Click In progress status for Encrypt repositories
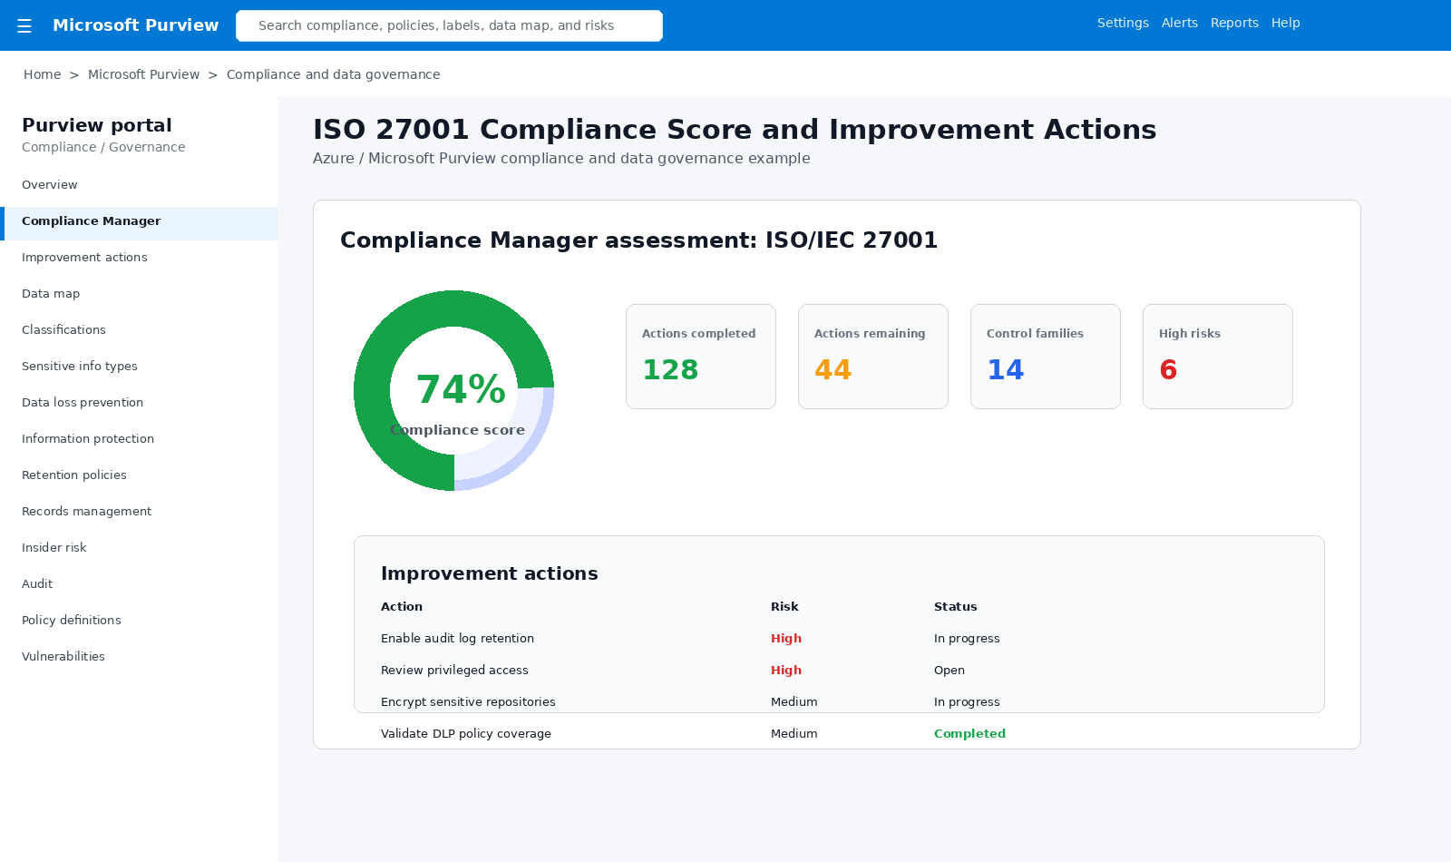 pyautogui.click(x=967, y=702)
